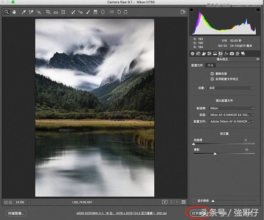Select the Zoom tool in toolbar

click(7, 12)
